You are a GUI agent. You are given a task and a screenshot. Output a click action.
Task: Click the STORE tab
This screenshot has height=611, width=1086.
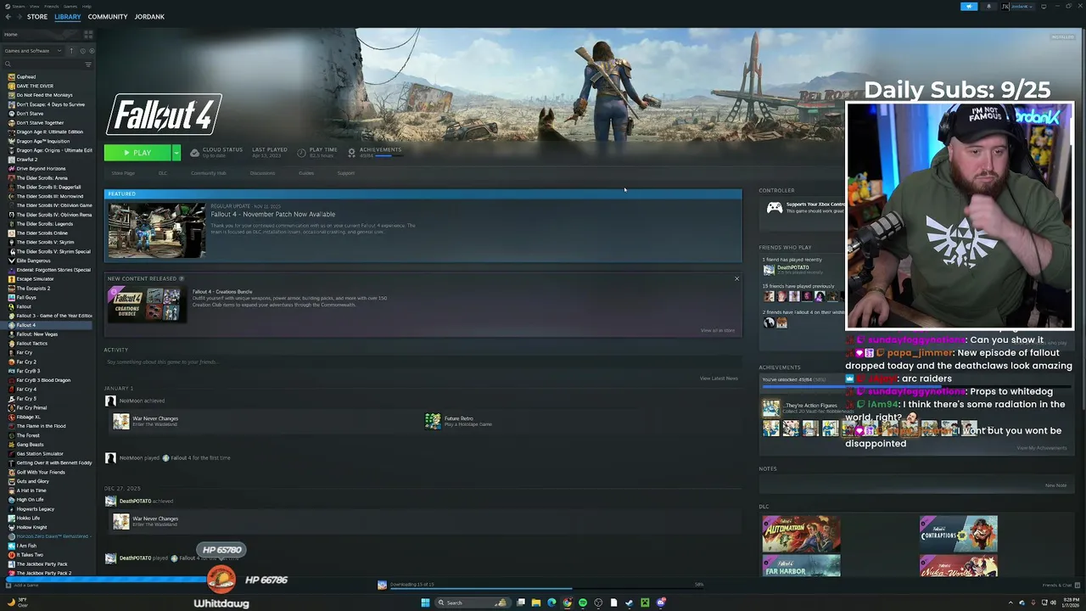36,17
